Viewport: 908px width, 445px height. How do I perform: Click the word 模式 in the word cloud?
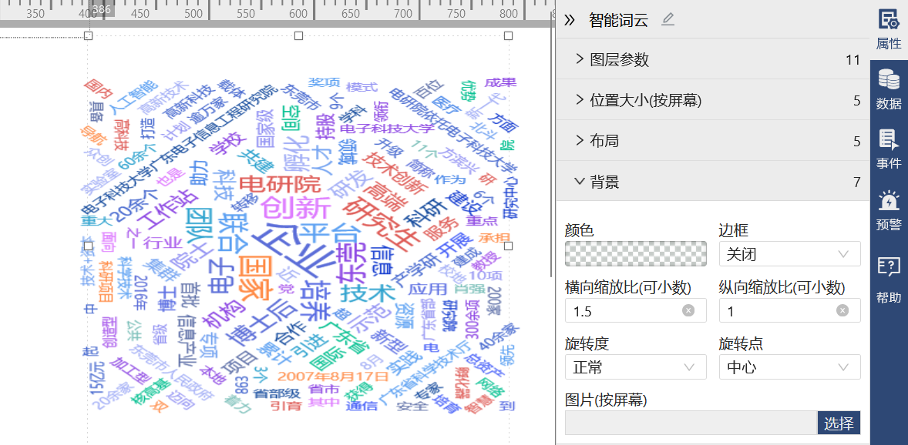tap(362, 87)
